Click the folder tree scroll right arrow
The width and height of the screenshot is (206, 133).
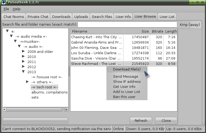tap(67, 109)
